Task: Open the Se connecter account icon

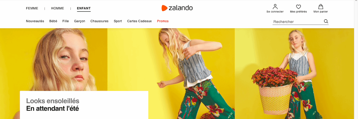Action: [275, 7]
